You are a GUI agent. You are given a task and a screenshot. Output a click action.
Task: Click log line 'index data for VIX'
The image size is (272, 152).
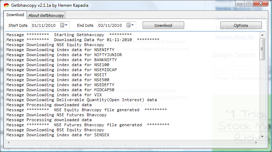click(54, 95)
